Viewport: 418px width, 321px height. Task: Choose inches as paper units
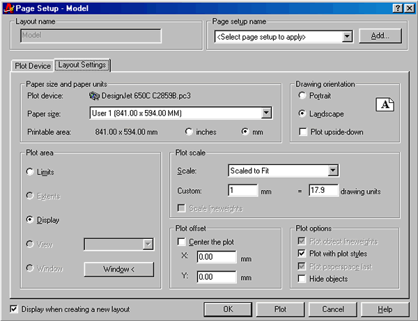pos(189,131)
